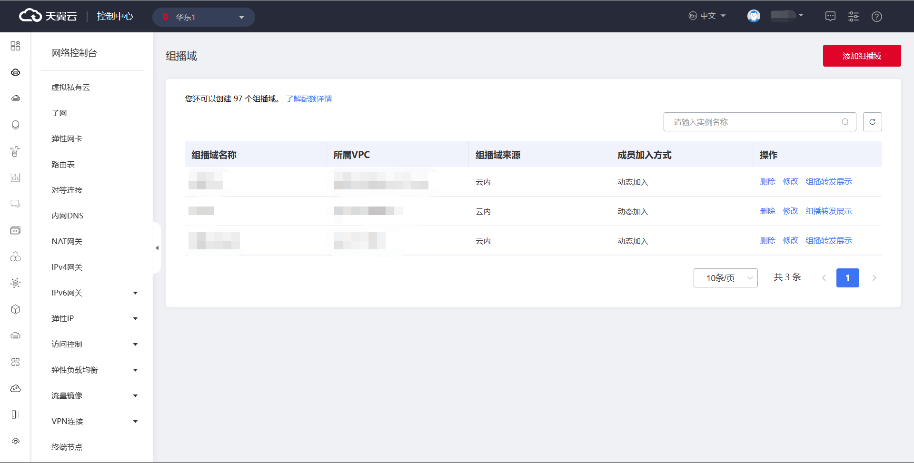
Task: Open the 中文 language dropdown
Action: (x=707, y=16)
